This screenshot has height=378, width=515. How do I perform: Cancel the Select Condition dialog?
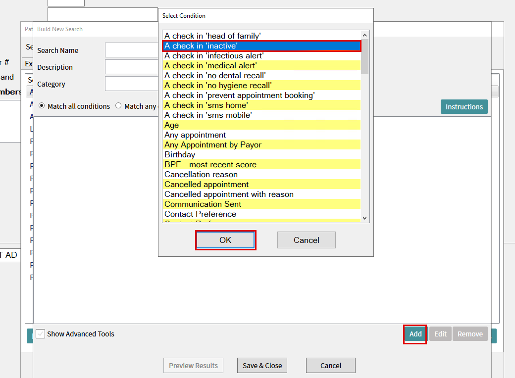click(x=307, y=240)
